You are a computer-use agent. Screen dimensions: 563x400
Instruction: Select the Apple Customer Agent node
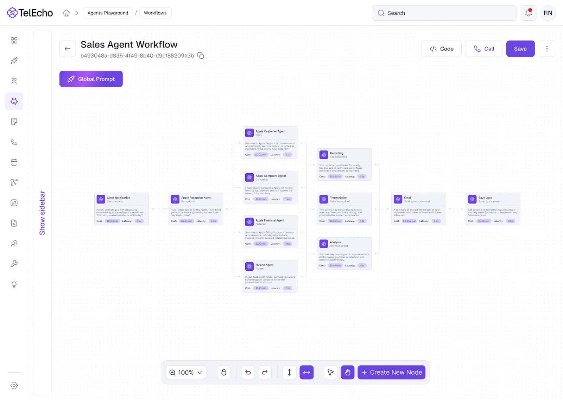point(270,143)
